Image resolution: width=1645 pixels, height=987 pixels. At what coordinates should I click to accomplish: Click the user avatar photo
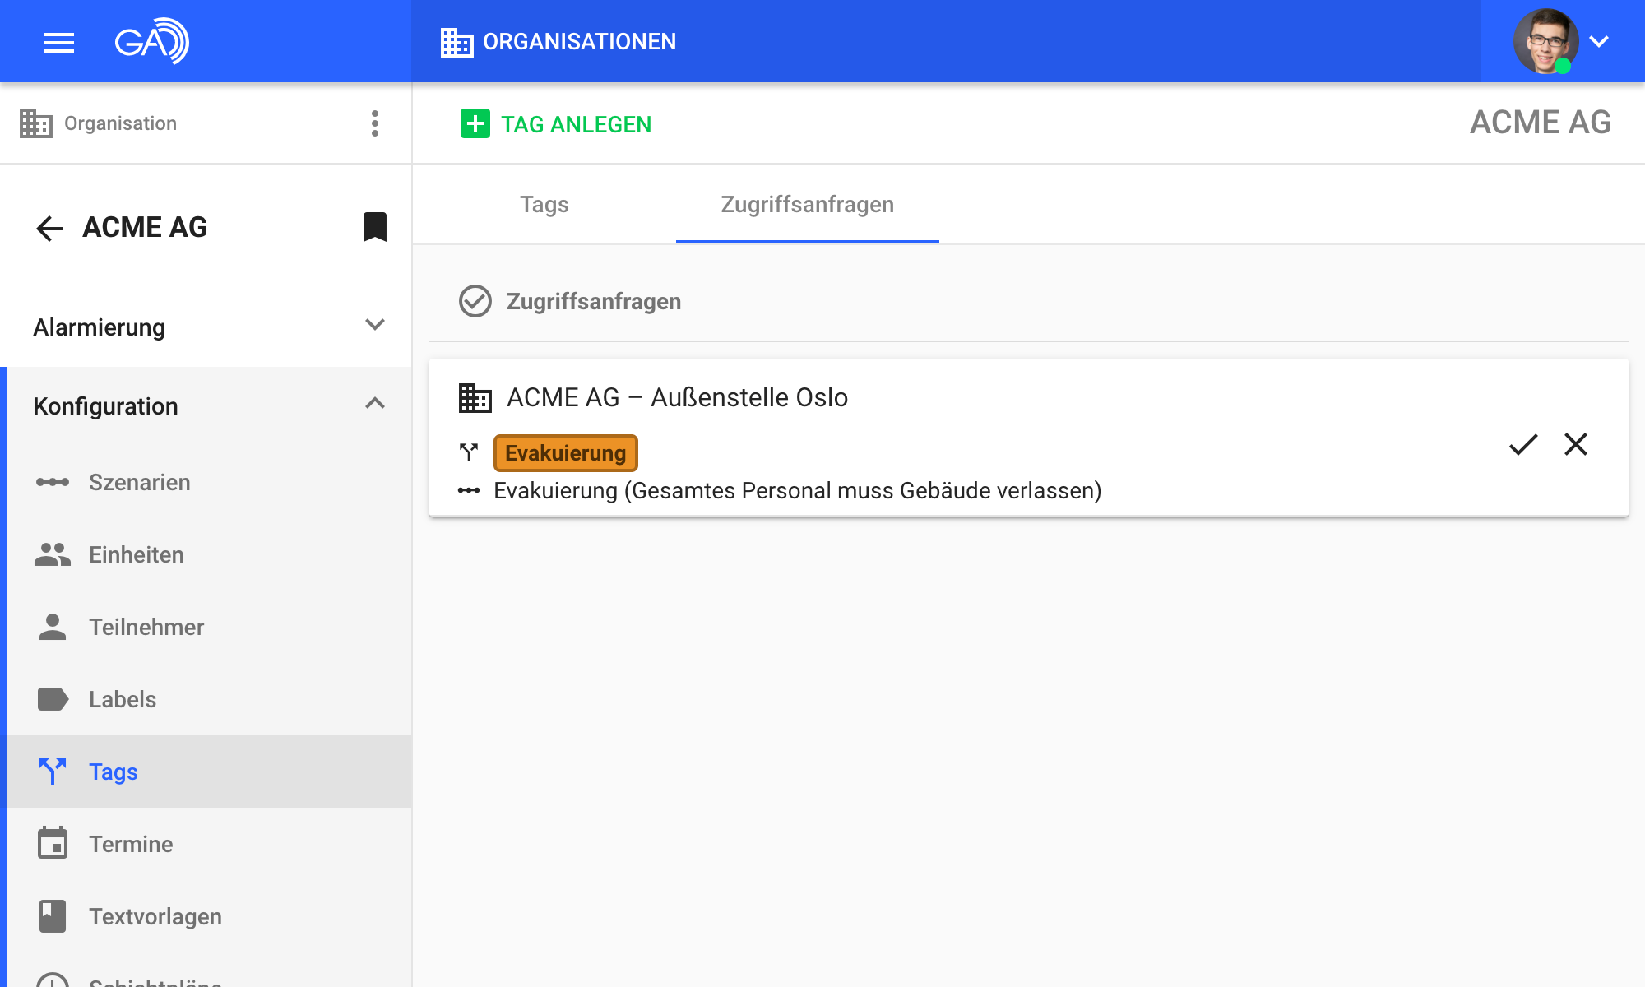(x=1545, y=41)
